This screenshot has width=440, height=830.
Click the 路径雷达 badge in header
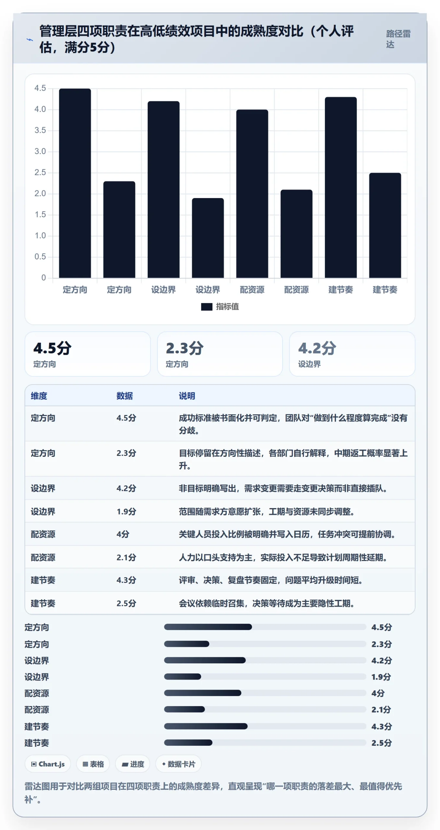point(398,39)
